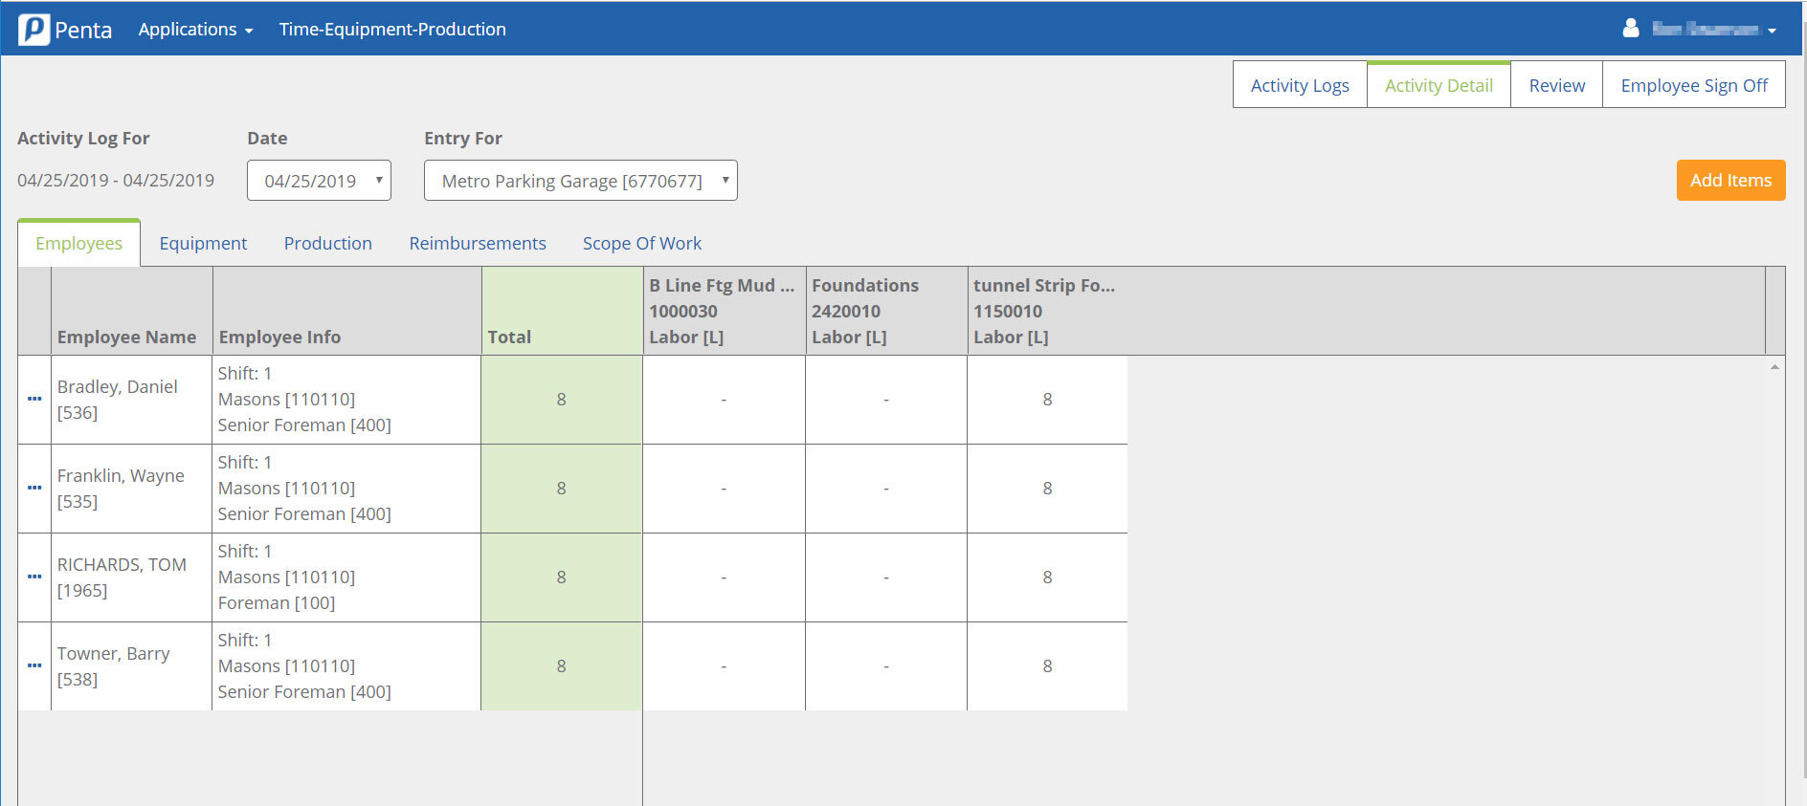Click the Penta logo icon

tap(34, 30)
